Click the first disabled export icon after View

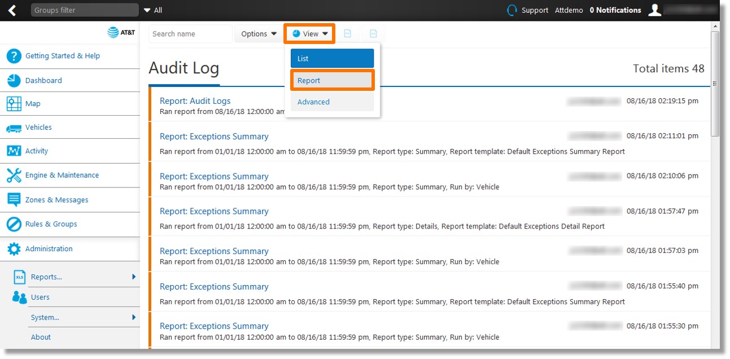[x=348, y=34]
